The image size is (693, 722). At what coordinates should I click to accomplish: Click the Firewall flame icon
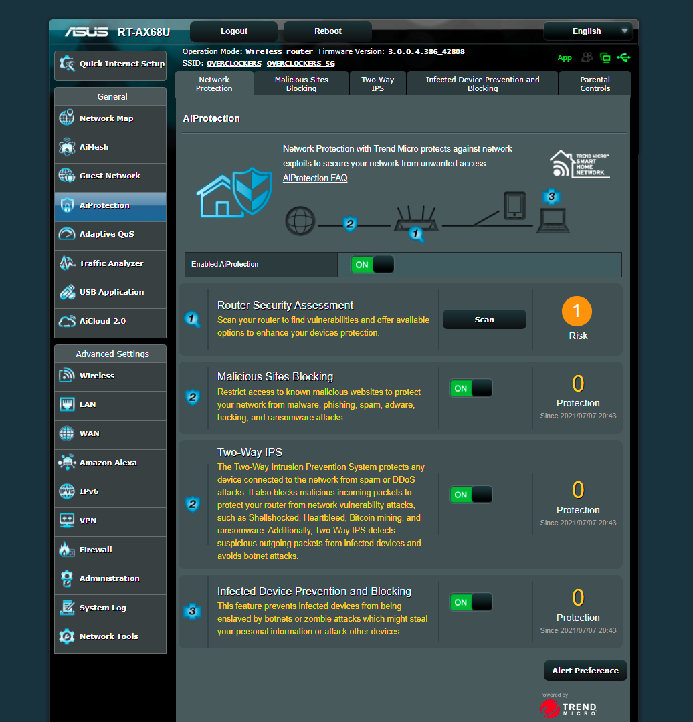pyautogui.click(x=67, y=550)
